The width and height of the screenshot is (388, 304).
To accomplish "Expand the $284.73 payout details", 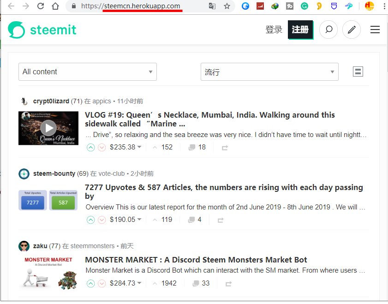I will point(125,283).
